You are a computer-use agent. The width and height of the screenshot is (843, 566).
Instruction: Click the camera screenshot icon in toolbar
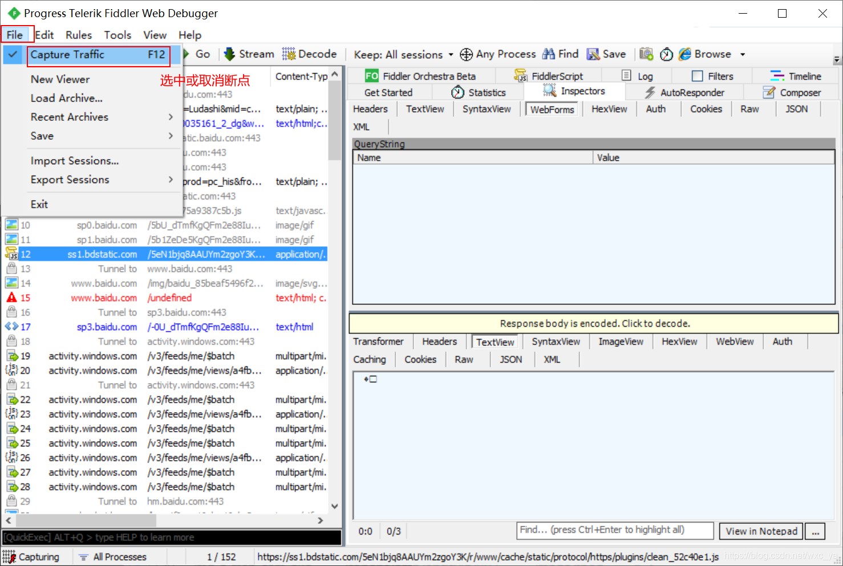pos(646,54)
